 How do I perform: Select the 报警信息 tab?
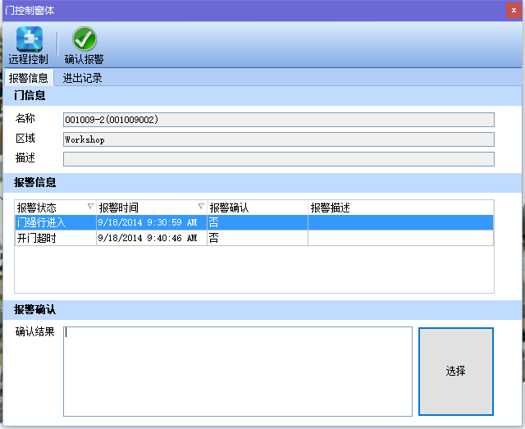click(28, 79)
